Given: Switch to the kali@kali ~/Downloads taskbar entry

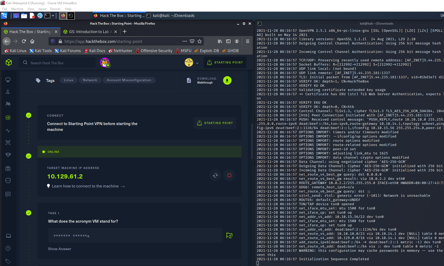Looking at the screenshot, I should tap(171, 16).
